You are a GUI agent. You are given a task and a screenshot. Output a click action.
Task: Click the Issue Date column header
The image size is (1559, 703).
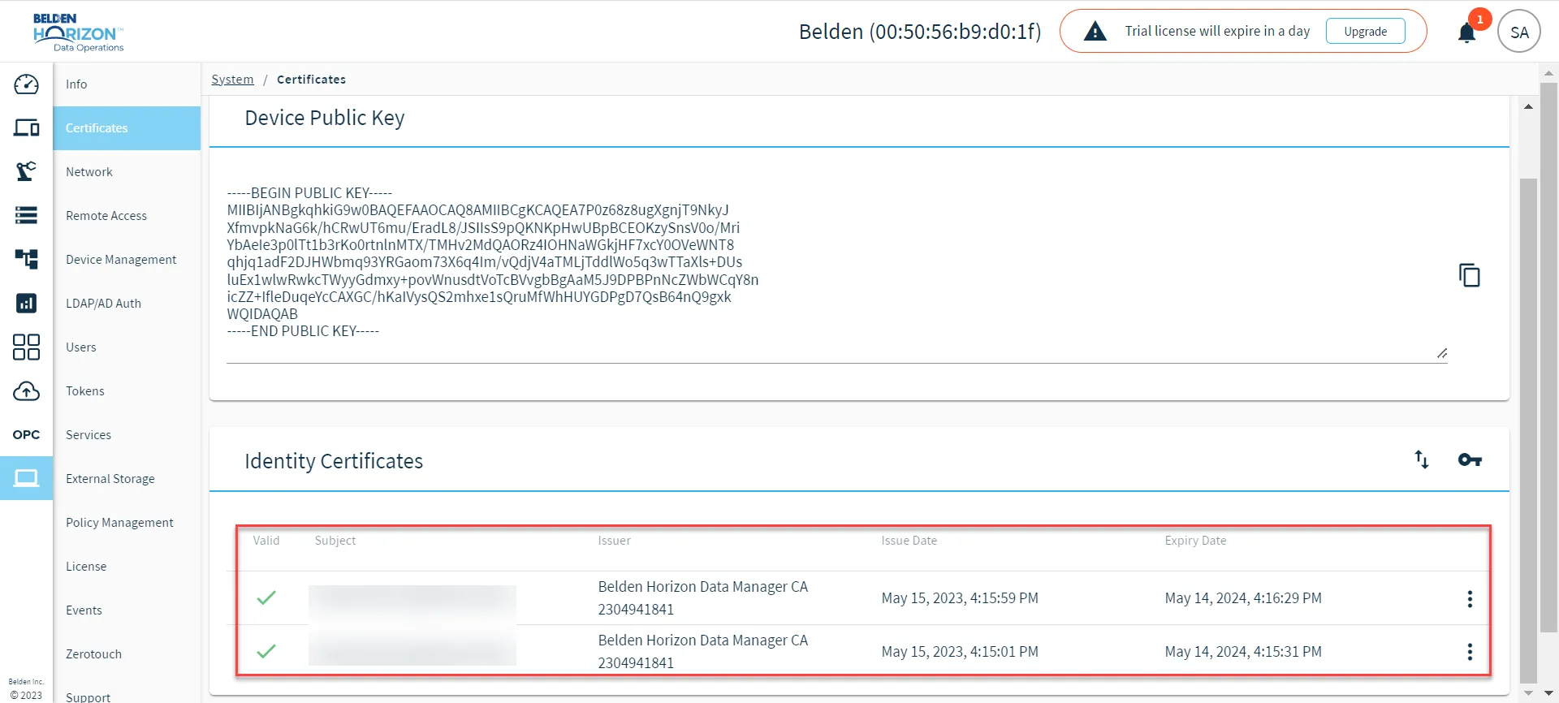pyautogui.click(x=909, y=541)
